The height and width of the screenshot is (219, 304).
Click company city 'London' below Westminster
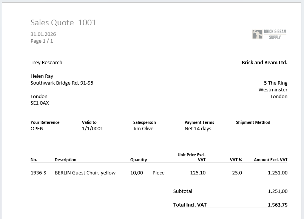279,97
